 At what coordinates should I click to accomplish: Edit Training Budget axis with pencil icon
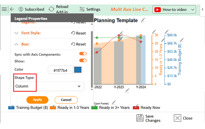(x=182, y=40)
